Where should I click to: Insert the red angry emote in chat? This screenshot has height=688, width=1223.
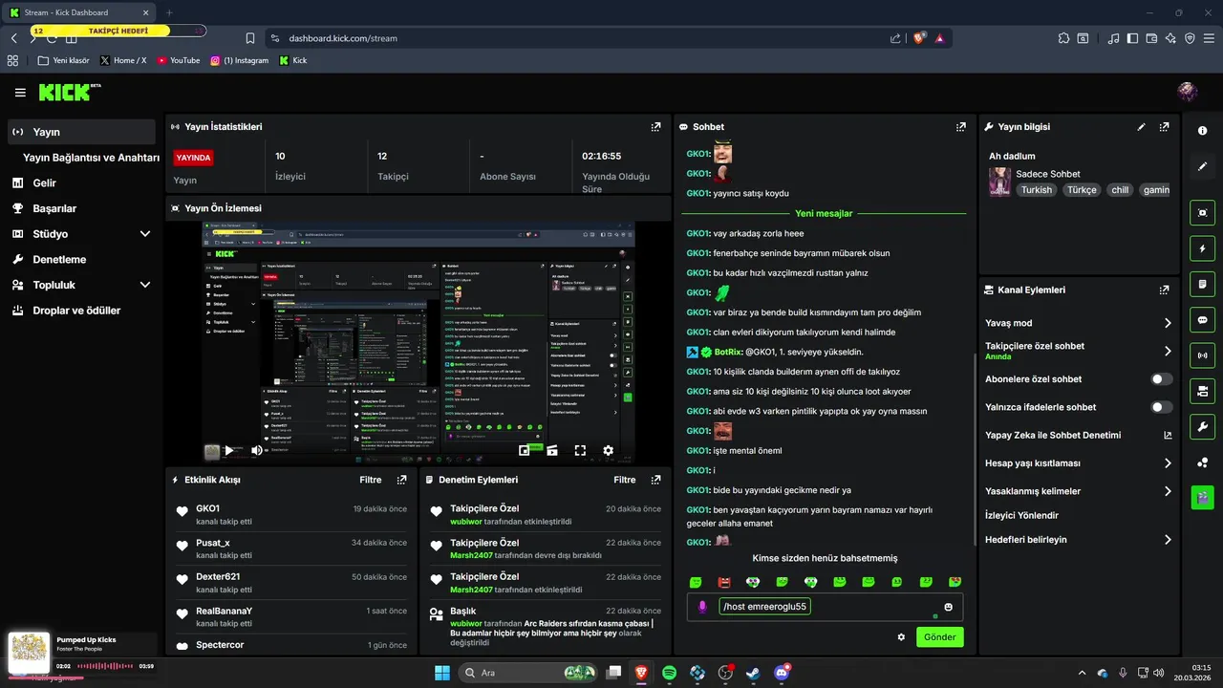(x=724, y=582)
